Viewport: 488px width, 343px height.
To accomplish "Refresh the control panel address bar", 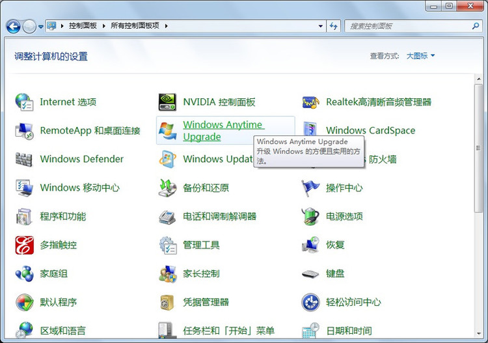I will (334, 26).
